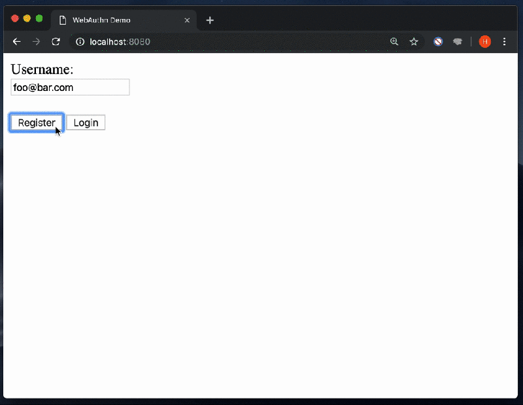This screenshot has width=523, height=405.
Task: Open site information via the circled-i icon
Action: (79, 41)
